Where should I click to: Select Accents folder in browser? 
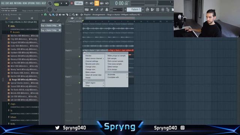coord(16,32)
